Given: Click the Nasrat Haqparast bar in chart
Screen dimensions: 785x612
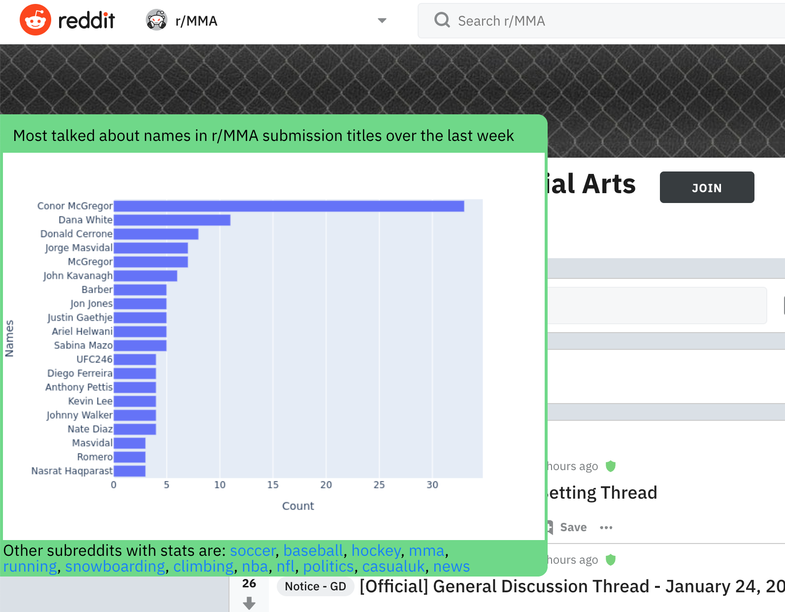Looking at the screenshot, I should click(x=130, y=471).
